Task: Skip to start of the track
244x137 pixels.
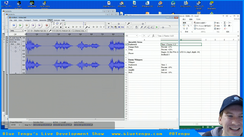Action: (x=33, y=25)
